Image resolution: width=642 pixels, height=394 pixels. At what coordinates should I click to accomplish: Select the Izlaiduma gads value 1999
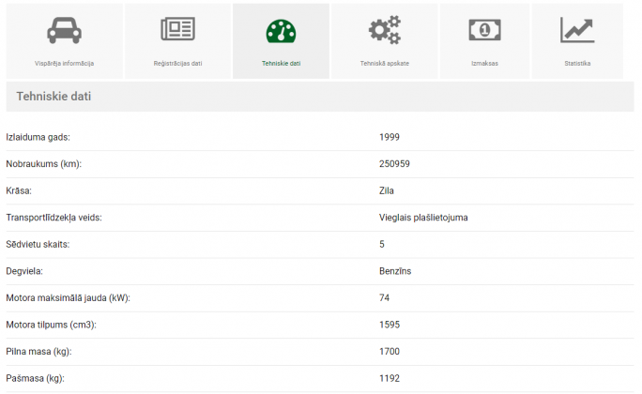[390, 137]
